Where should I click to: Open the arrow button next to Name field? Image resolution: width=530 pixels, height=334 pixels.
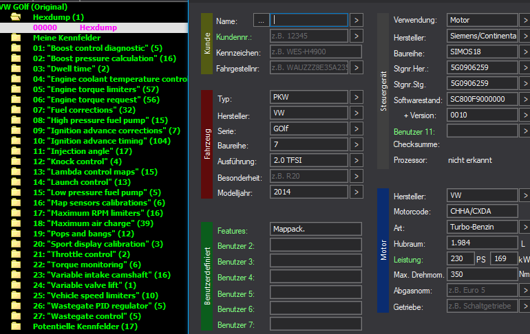357,20
